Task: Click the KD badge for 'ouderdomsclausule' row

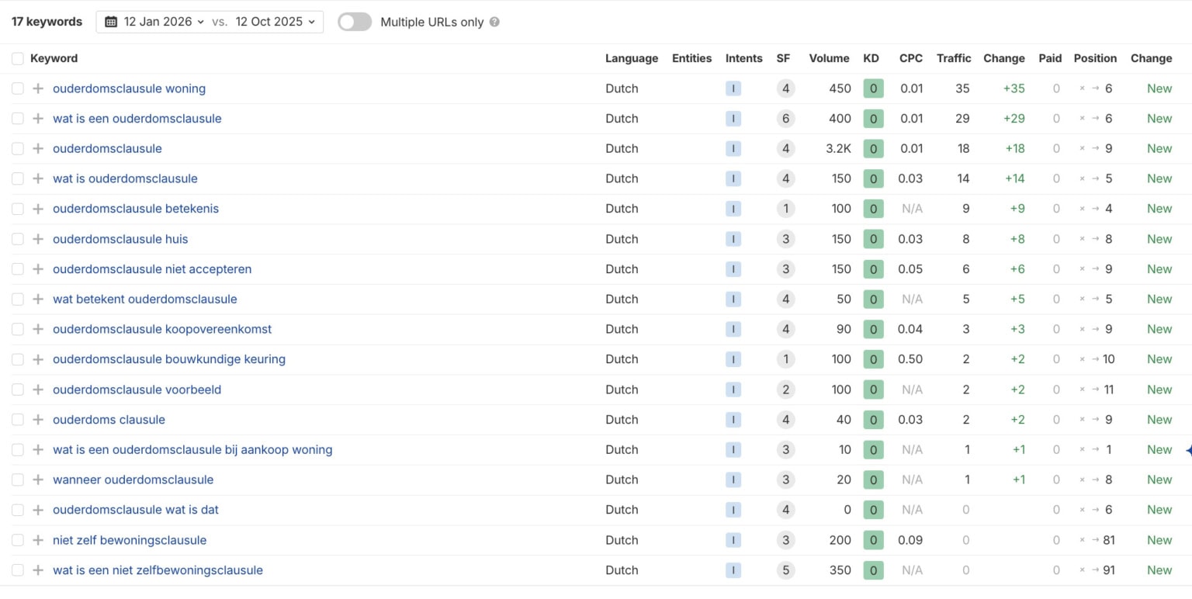Action: click(x=873, y=149)
